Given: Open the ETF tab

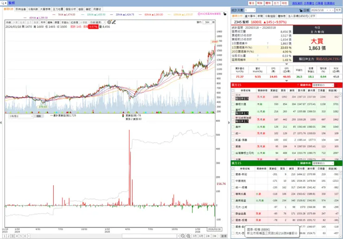Looking at the screenshot, I should [313, 16].
